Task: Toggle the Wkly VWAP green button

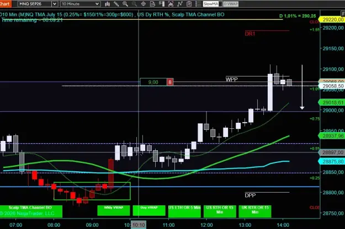Action: 114,210
